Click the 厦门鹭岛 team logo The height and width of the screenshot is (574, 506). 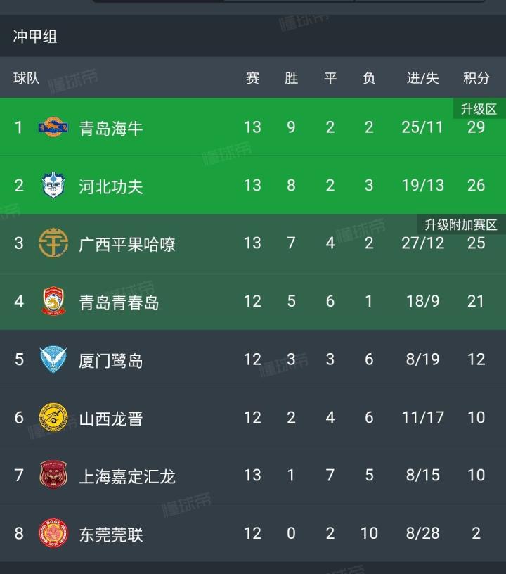(x=53, y=359)
